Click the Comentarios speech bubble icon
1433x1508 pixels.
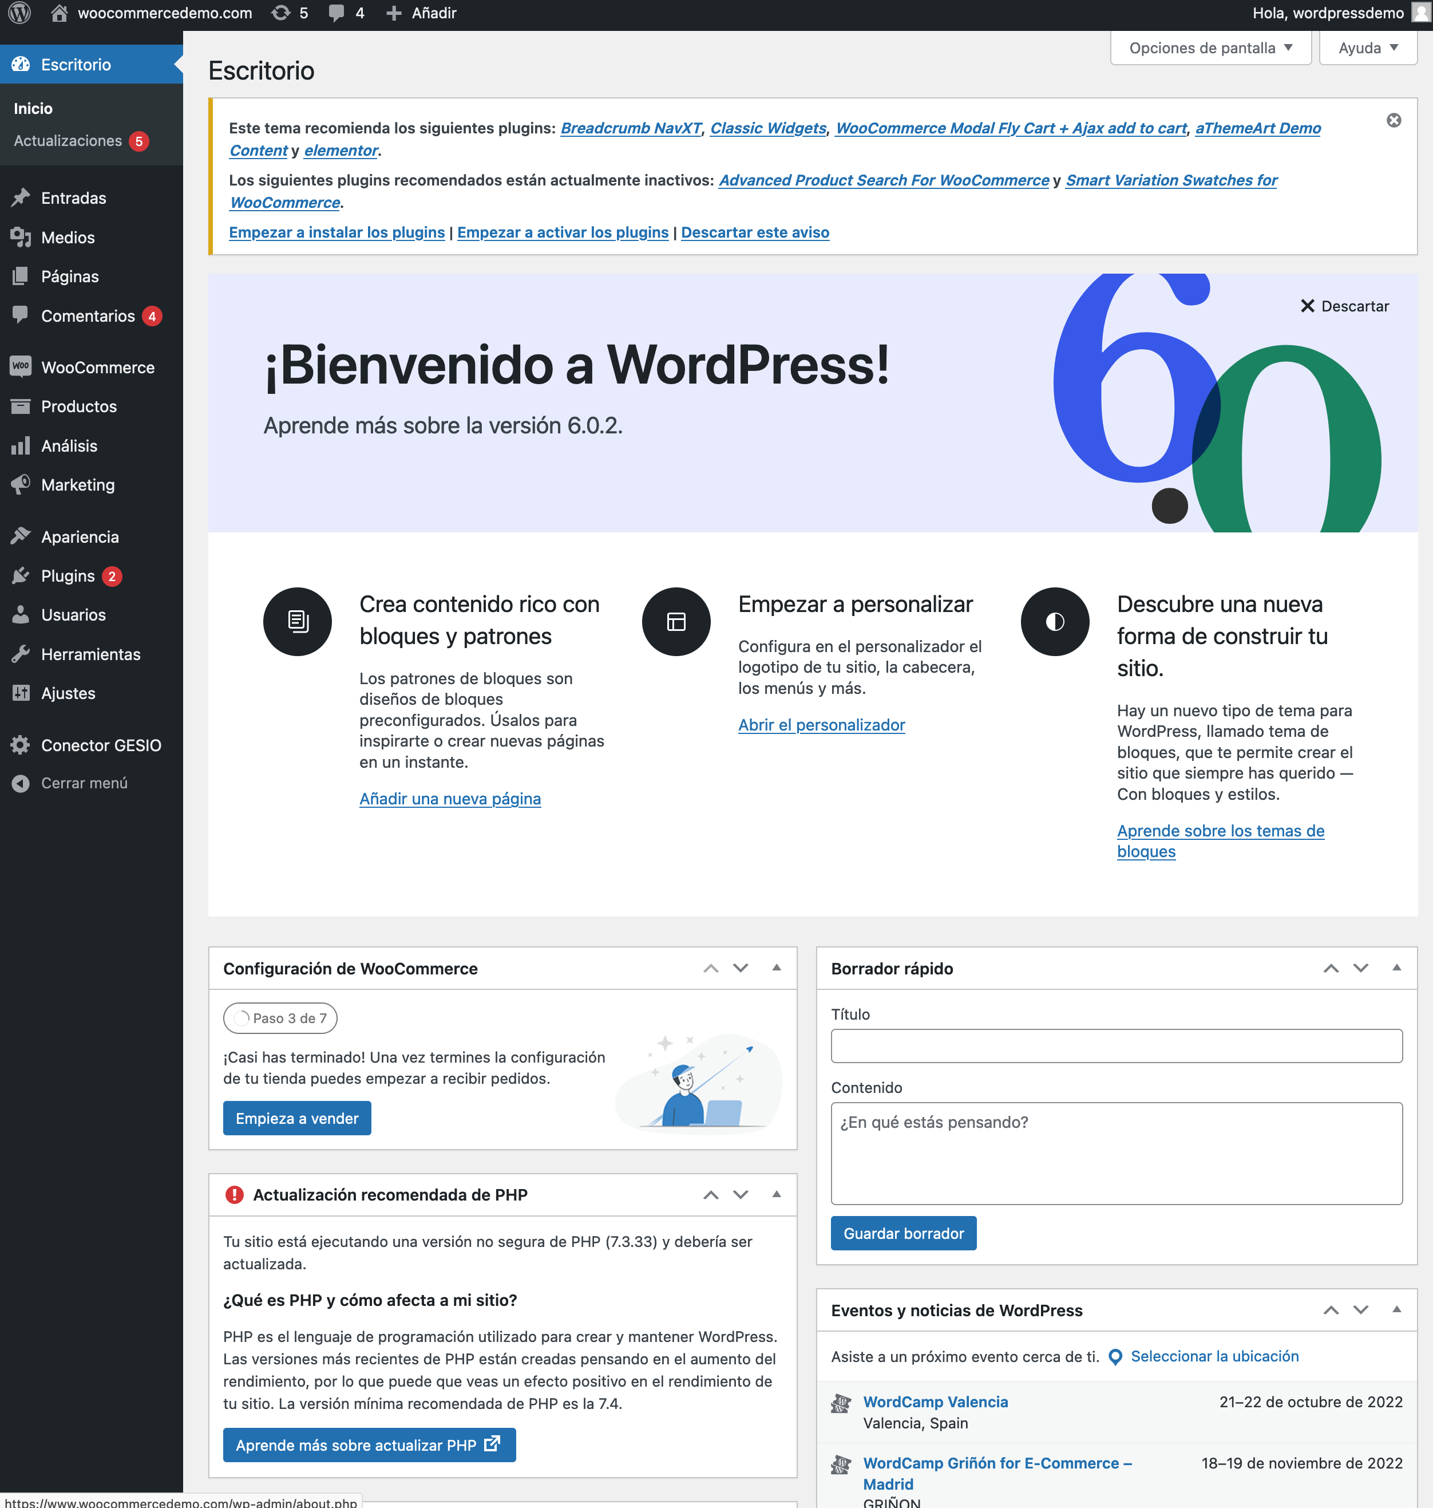pyautogui.click(x=21, y=315)
